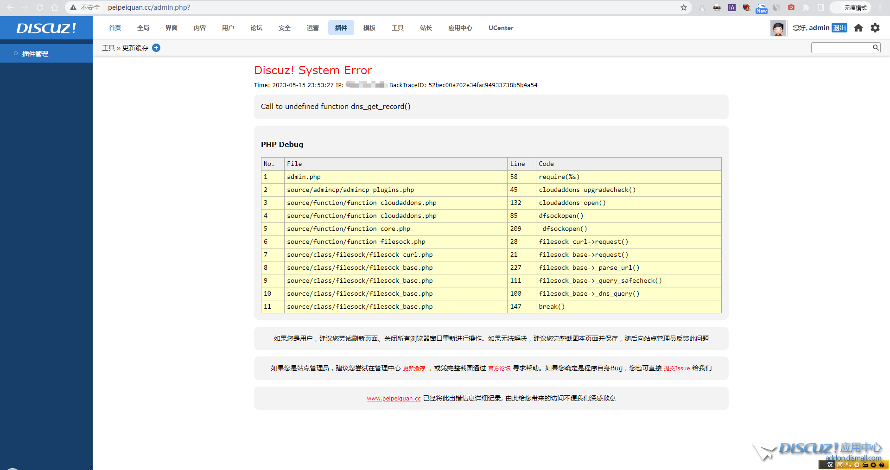Click the 退出 logout button
The width and height of the screenshot is (890, 470).
[839, 28]
